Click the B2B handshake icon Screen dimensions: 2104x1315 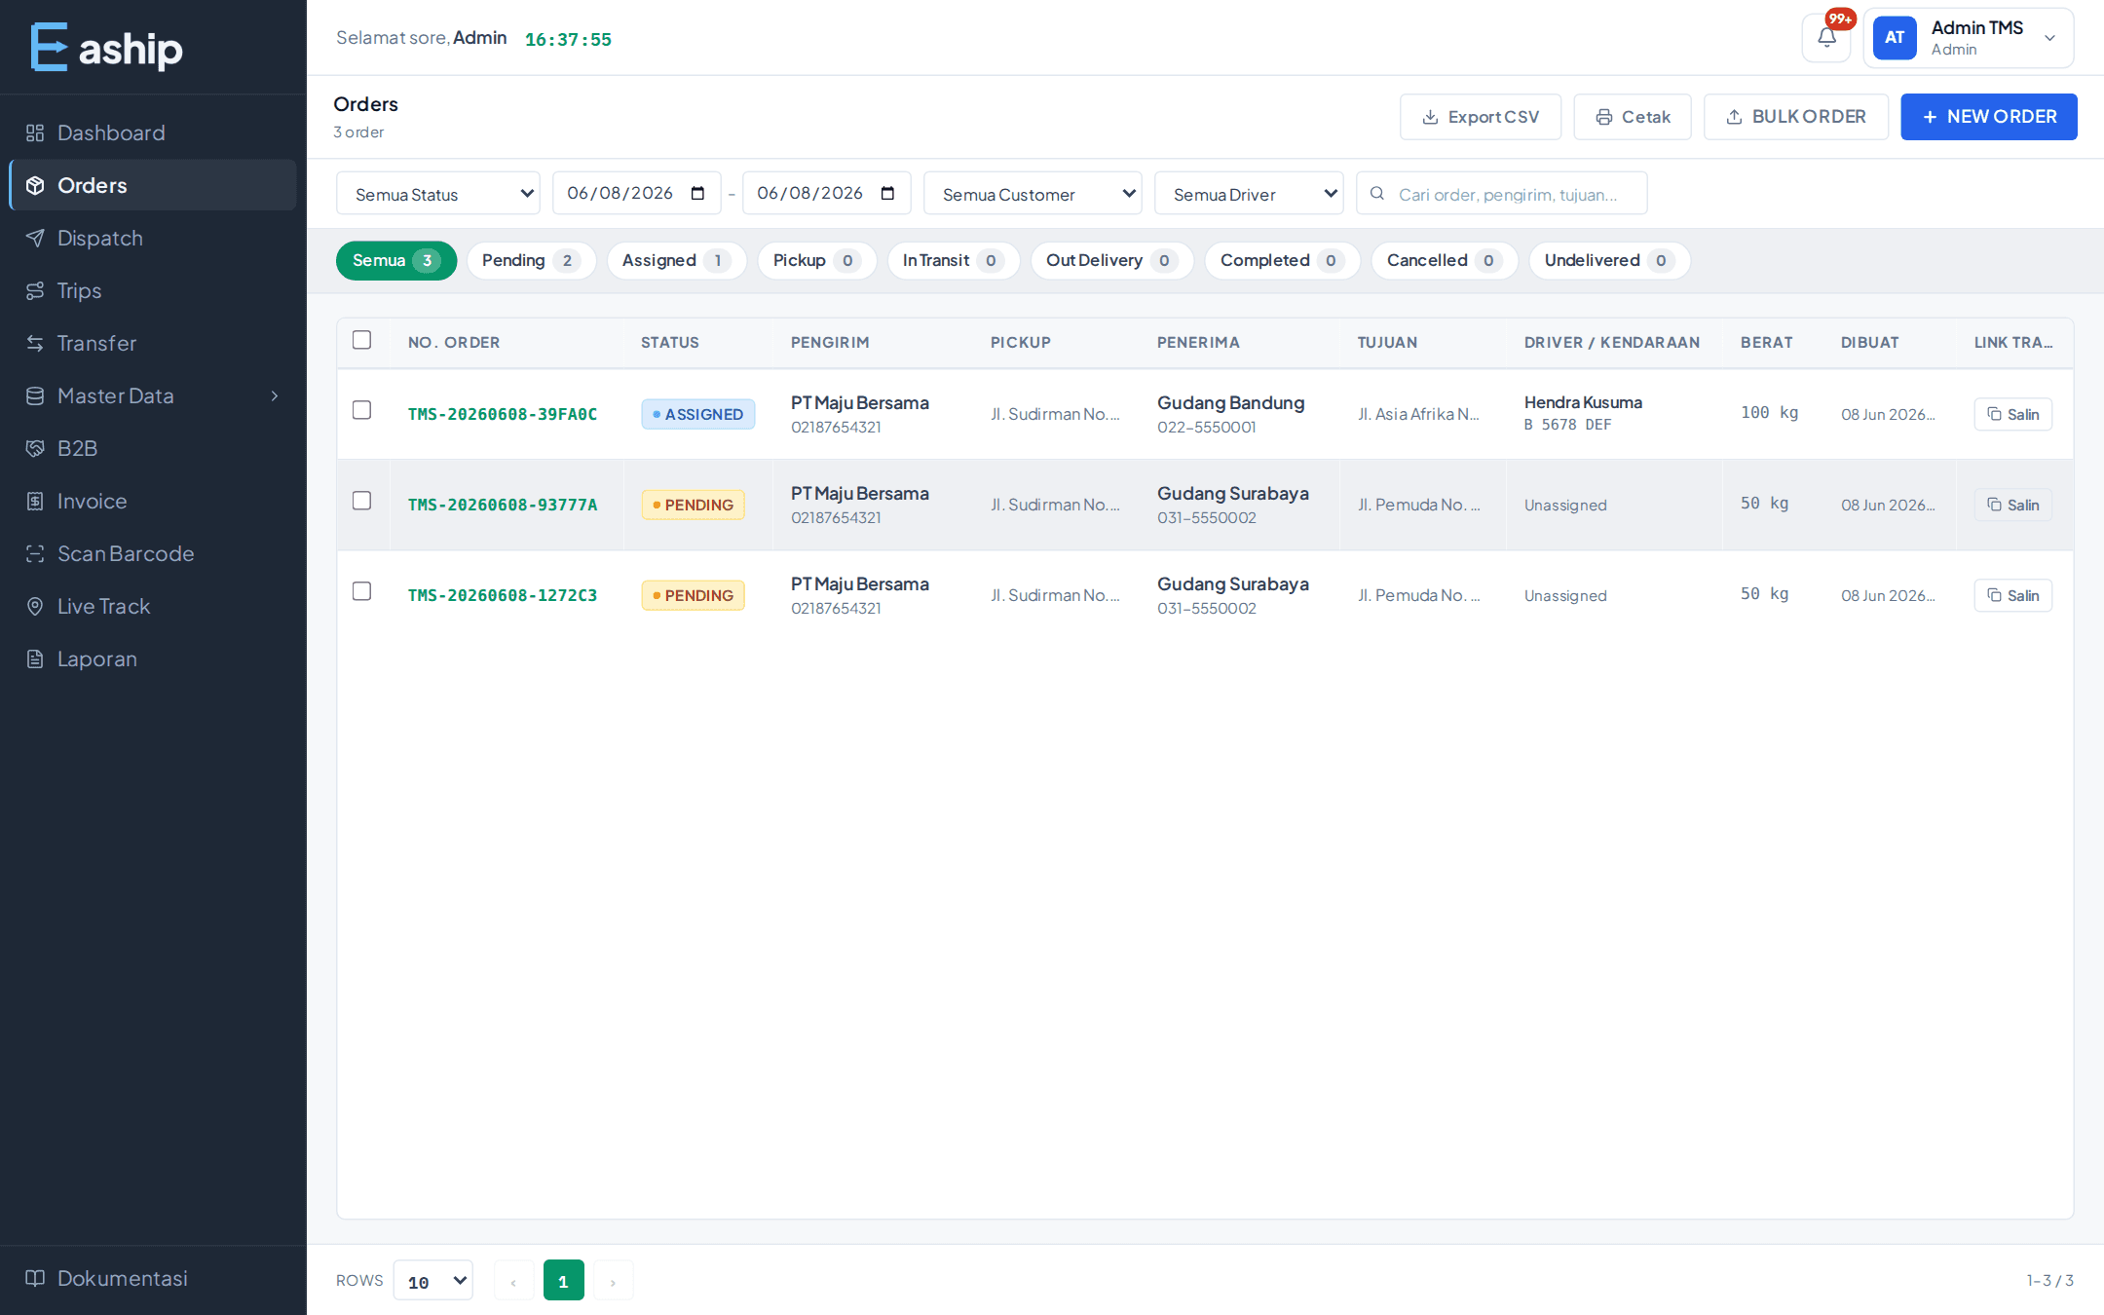point(35,448)
